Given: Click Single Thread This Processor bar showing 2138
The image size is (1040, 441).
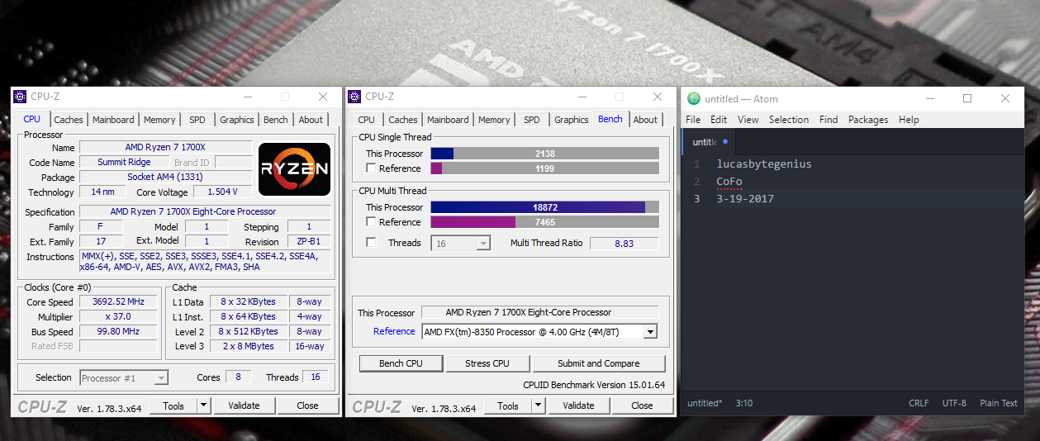Looking at the screenshot, I should [x=545, y=154].
